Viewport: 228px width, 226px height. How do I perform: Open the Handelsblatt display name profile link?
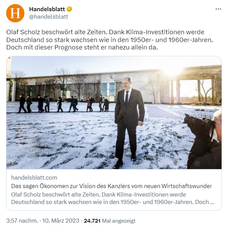(x=47, y=9)
